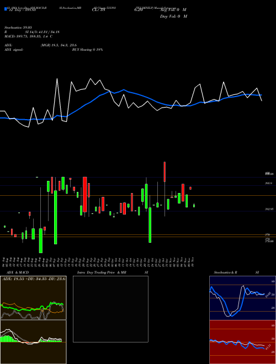Open the blue Stochastics chart panel
276x364 pixels.
(242, 298)
